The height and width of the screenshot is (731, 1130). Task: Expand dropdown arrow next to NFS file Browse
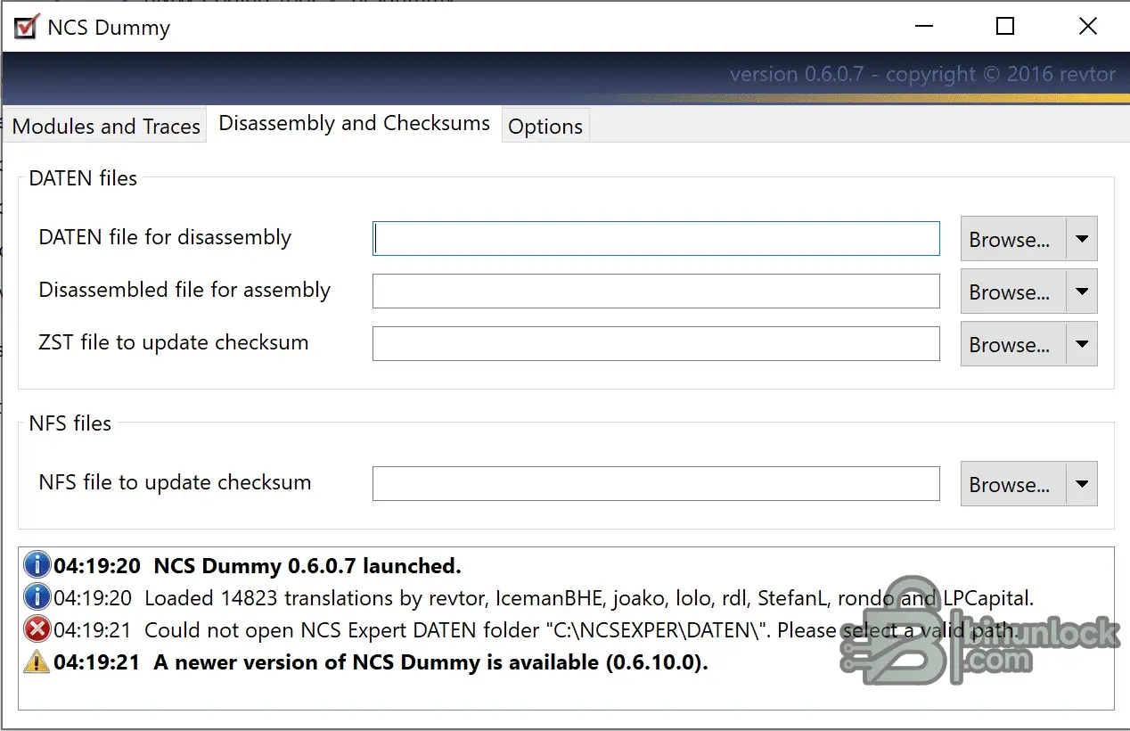click(1082, 484)
